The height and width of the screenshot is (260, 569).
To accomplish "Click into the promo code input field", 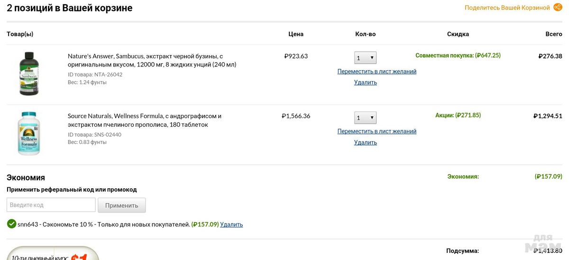I will [x=51, y=205].
